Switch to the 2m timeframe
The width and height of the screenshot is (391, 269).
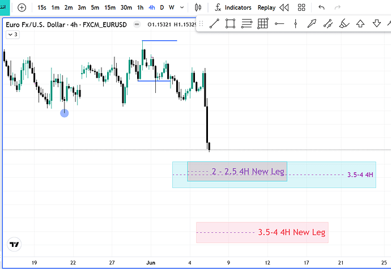point(69,8)
